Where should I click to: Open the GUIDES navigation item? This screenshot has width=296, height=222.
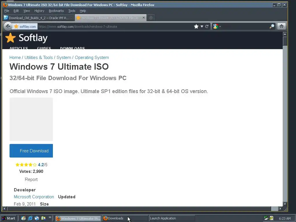pos(44,48)
